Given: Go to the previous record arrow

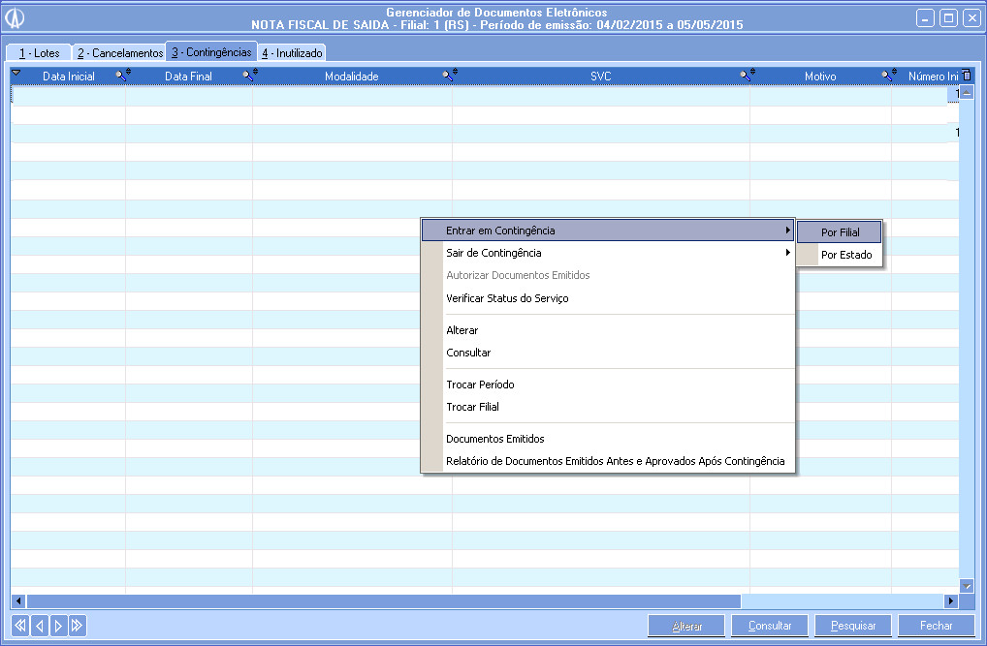Looking at the screenshot, I should (x=39, y=626).
